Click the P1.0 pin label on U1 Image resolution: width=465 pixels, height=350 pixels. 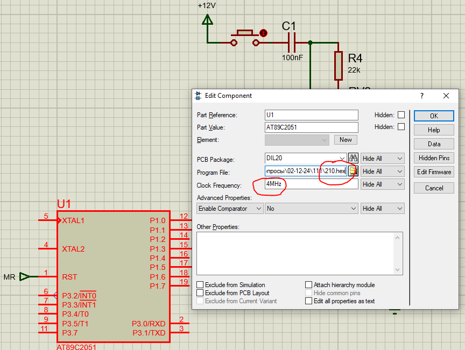(158, 220)
